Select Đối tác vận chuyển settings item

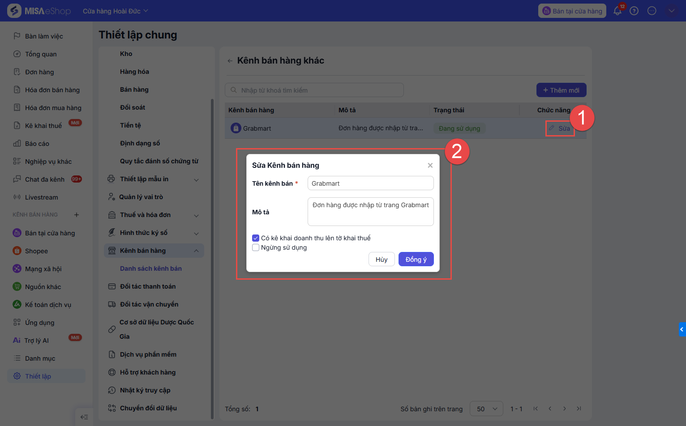click(149, 304)
